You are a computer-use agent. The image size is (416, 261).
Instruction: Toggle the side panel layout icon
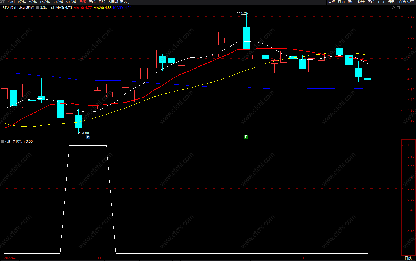pos(399,8)
